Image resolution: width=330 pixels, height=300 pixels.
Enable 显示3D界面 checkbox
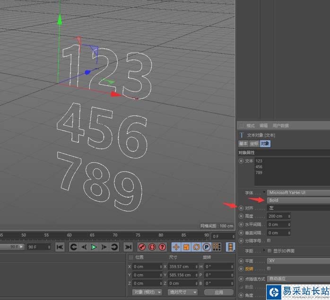click(269, 250)
